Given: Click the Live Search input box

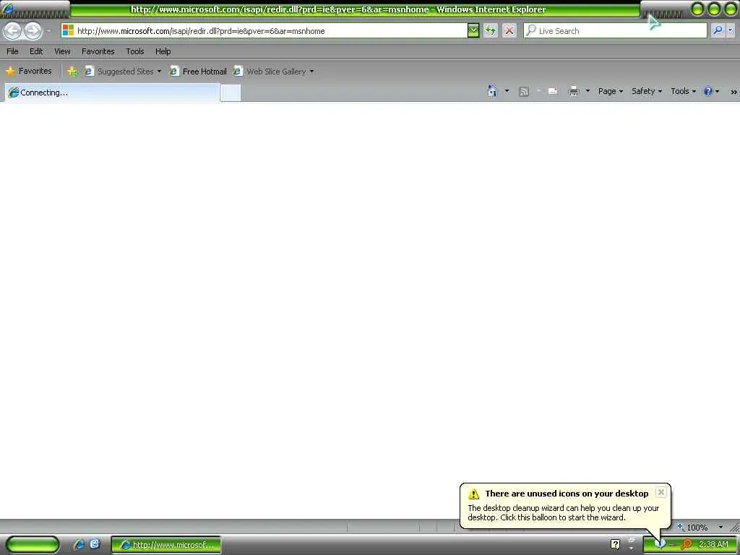Looking at the screenshot, I should pos(615,31).
